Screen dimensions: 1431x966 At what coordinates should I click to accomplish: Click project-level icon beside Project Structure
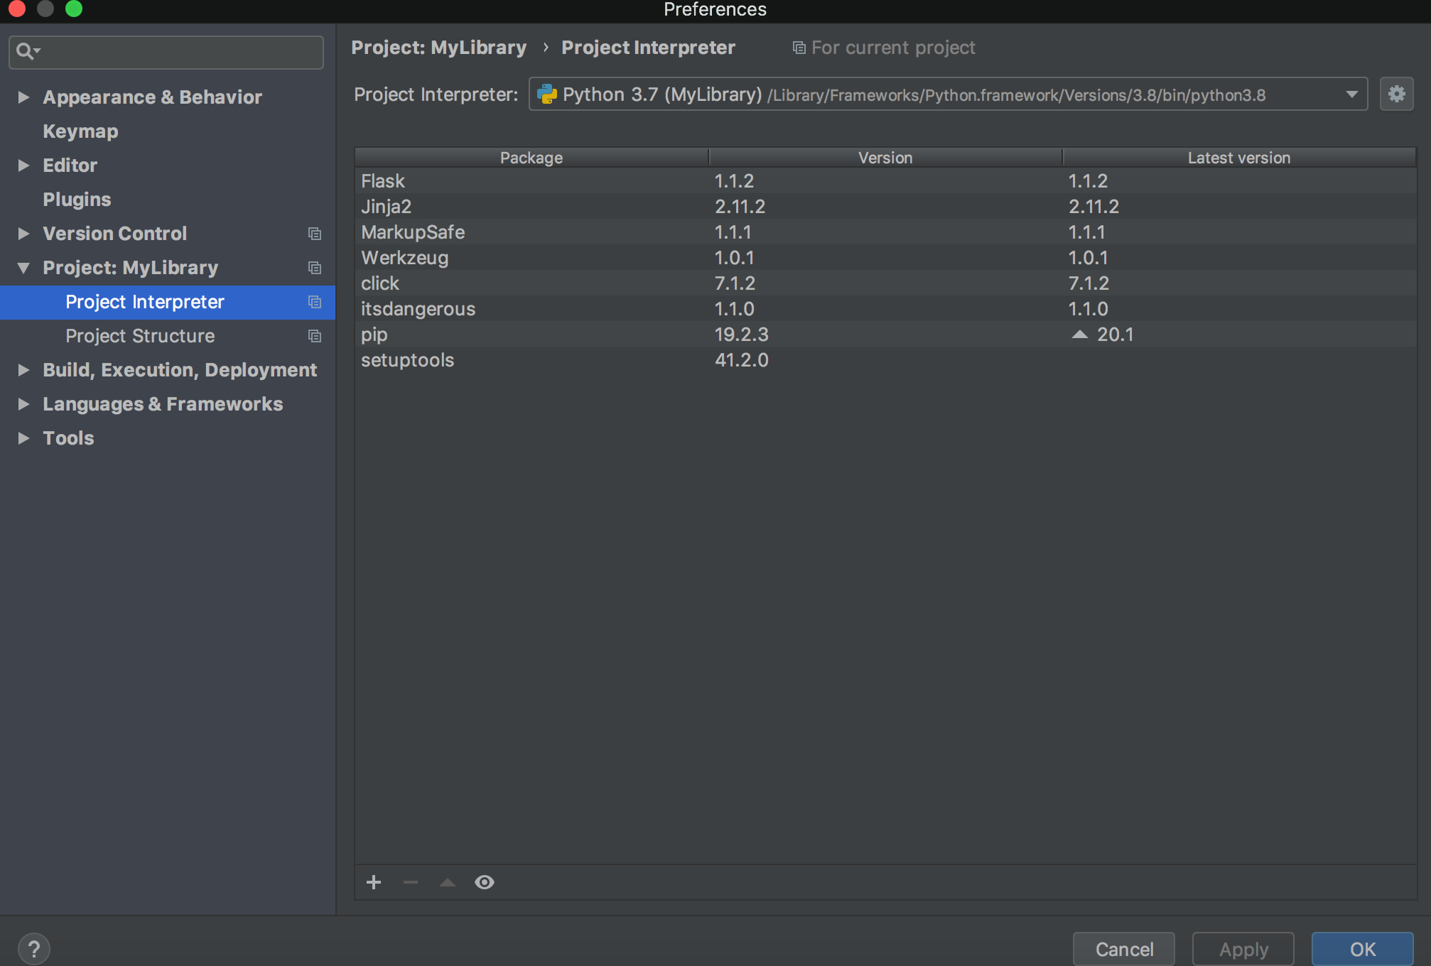[315, 336]
